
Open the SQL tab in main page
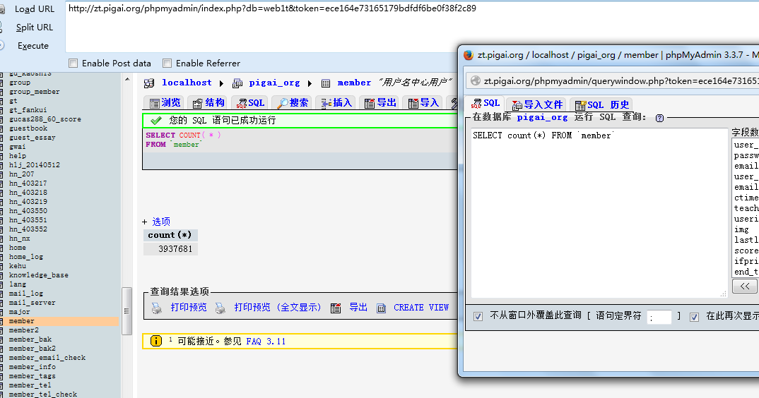click(250, 102)
